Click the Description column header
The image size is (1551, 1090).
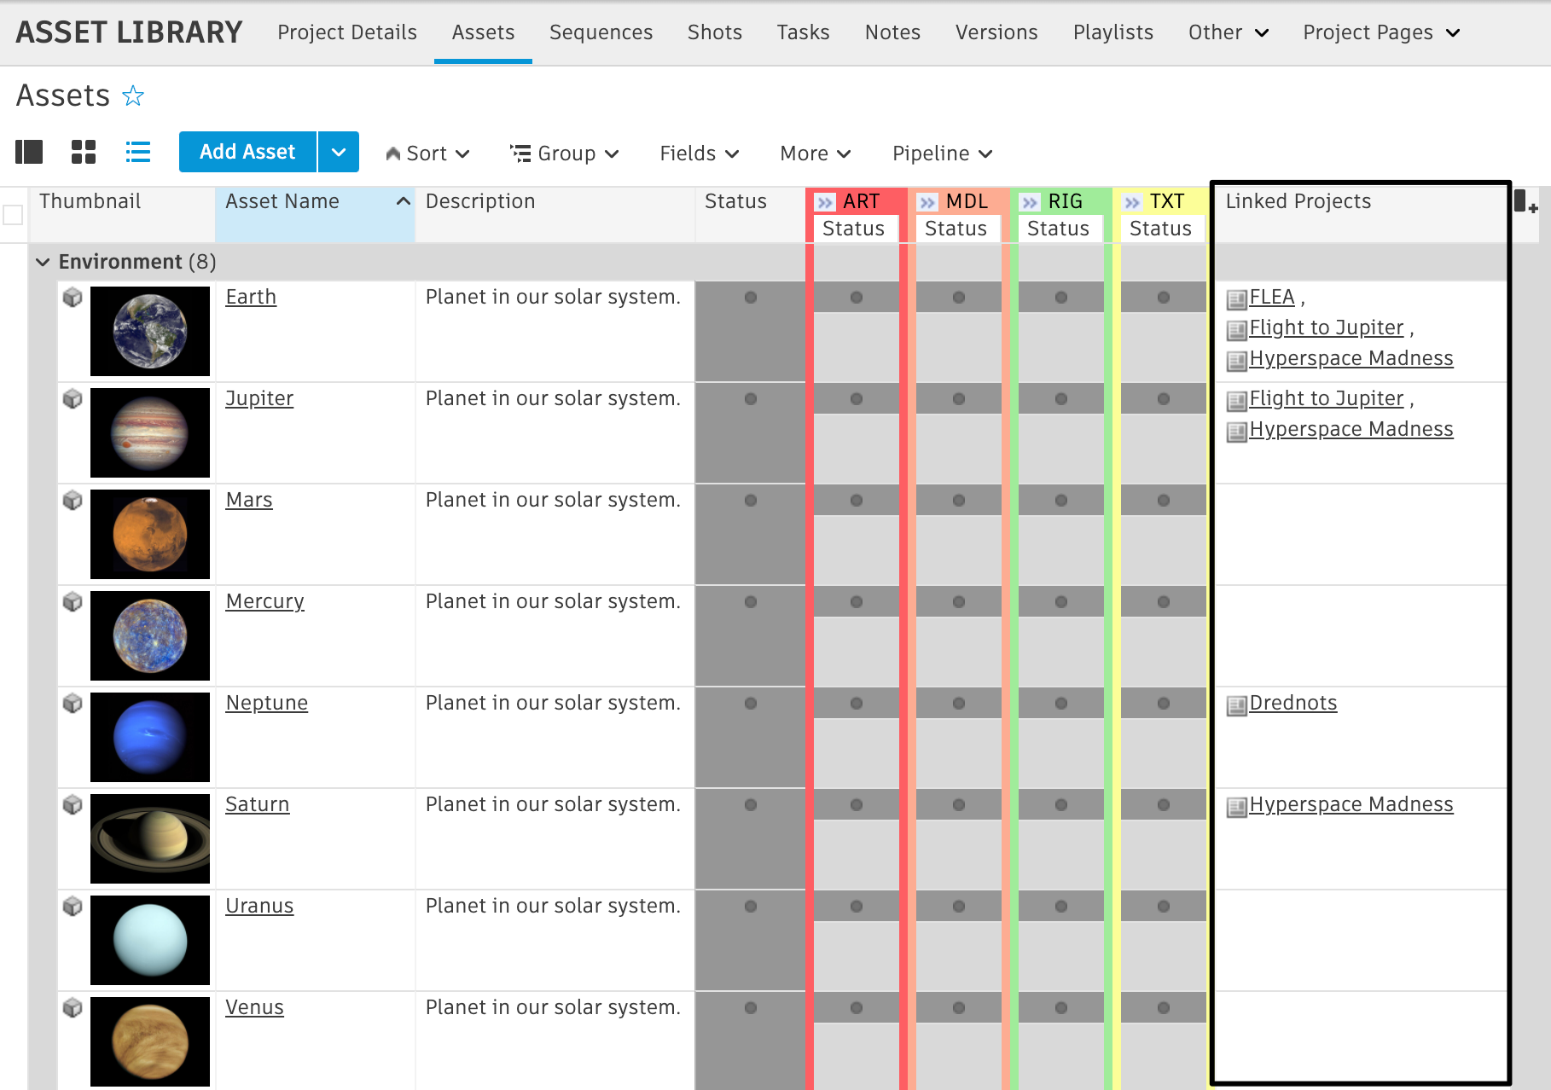click(555, 215)
